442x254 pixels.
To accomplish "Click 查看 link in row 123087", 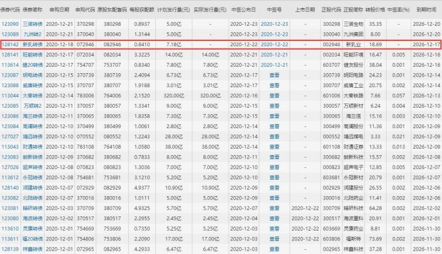I will 274,75.
